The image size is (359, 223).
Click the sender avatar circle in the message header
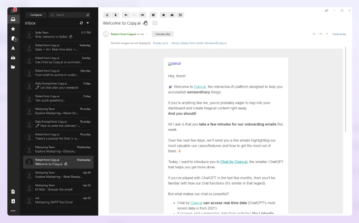point(106,34)
